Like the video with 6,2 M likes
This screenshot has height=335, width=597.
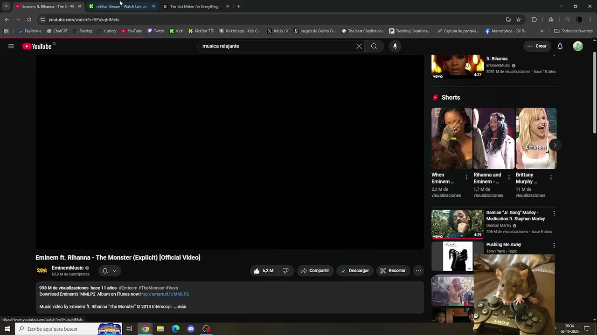pyautogui.click(x=264, y=271)
